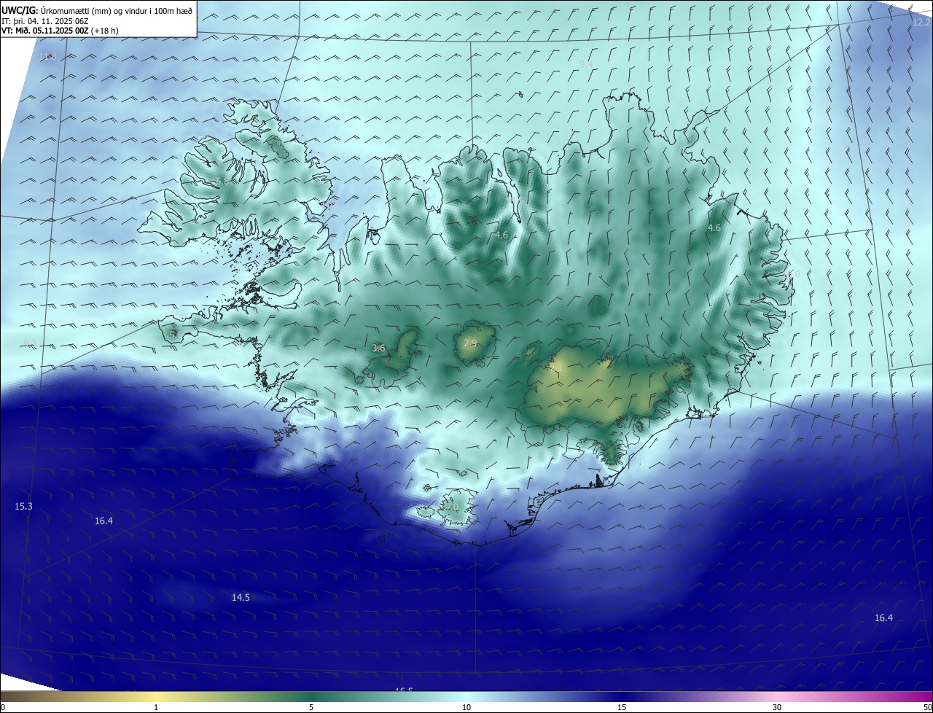Click the 4.6 value in northeast Iceland
This screenshot has height=713, width=933.
click(714, 228)
